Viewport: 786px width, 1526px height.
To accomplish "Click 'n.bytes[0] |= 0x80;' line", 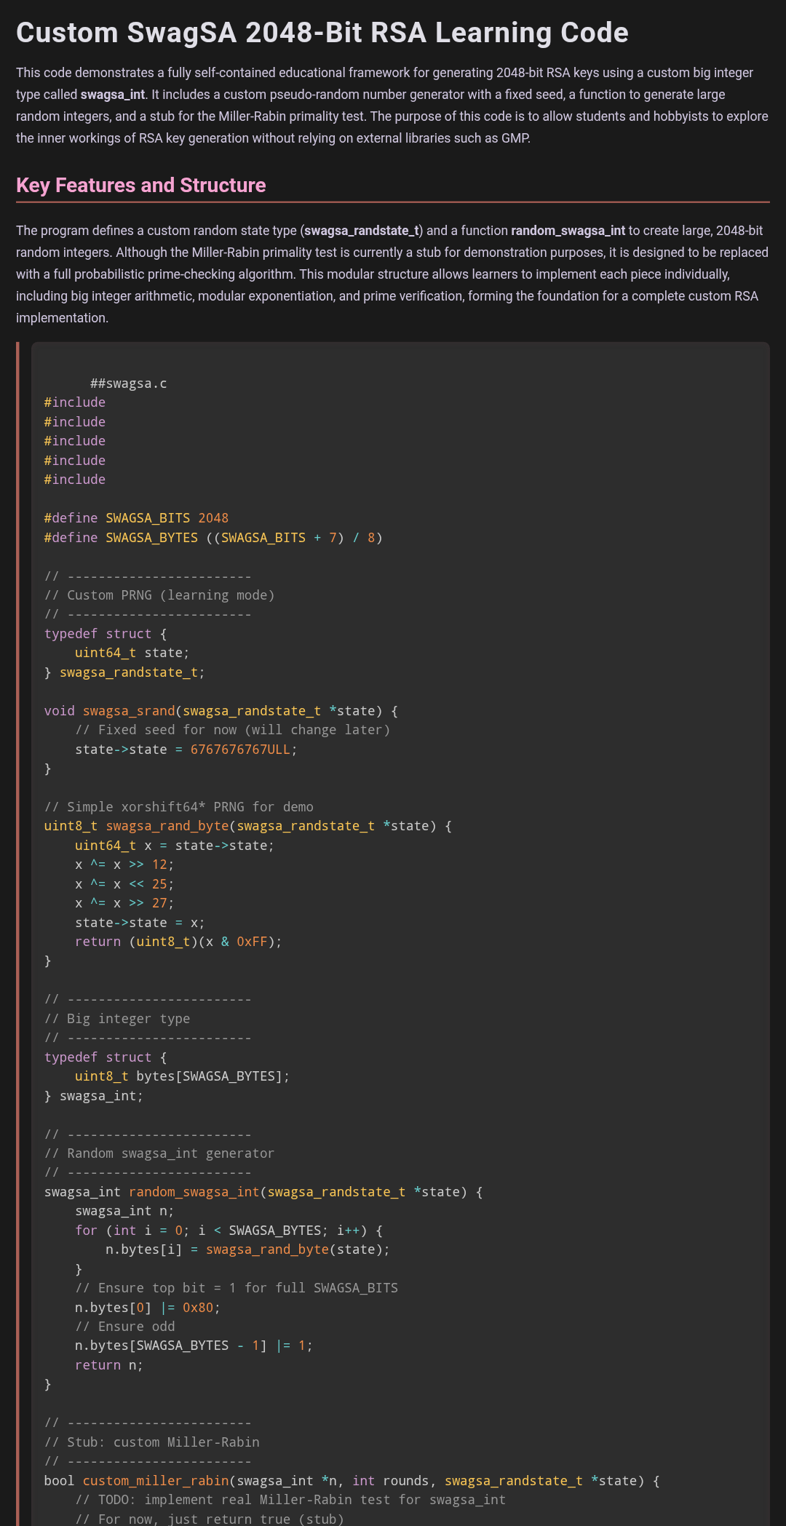I will [148, 1308].
